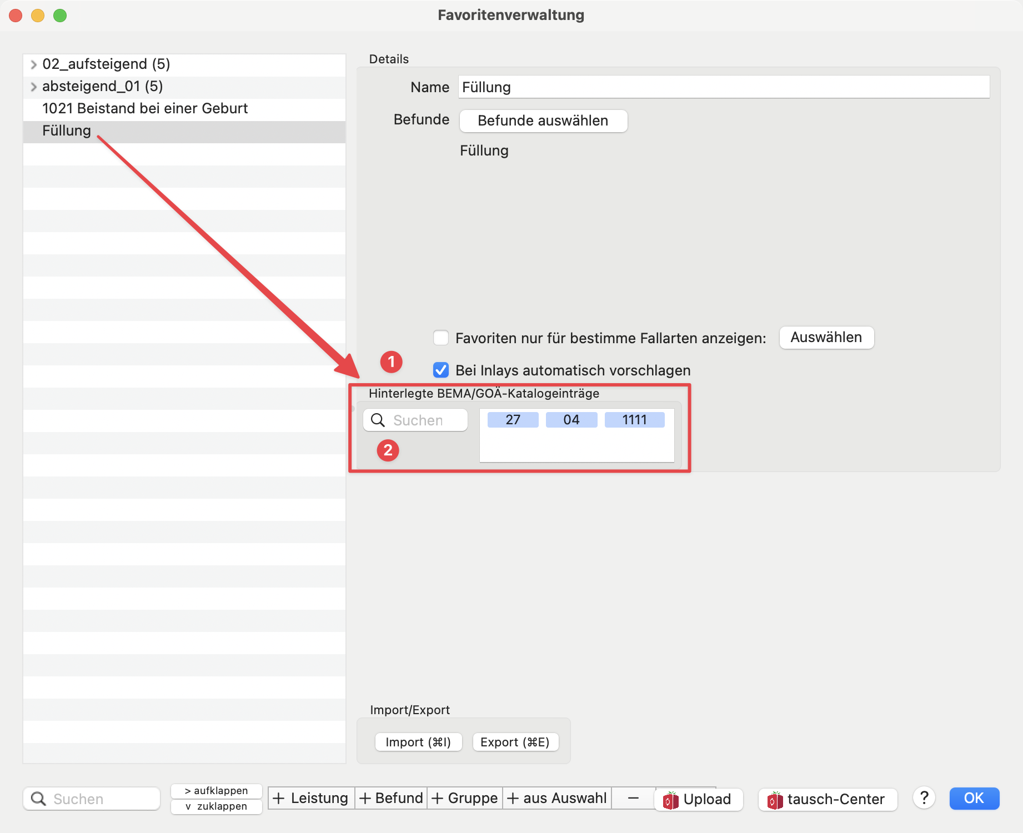Select the Füllung favorite in list
This screenshot has height=833, width=1023.
click(184, 131)
